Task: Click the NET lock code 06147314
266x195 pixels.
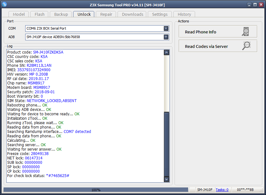Action: click(x=34, y=158)
